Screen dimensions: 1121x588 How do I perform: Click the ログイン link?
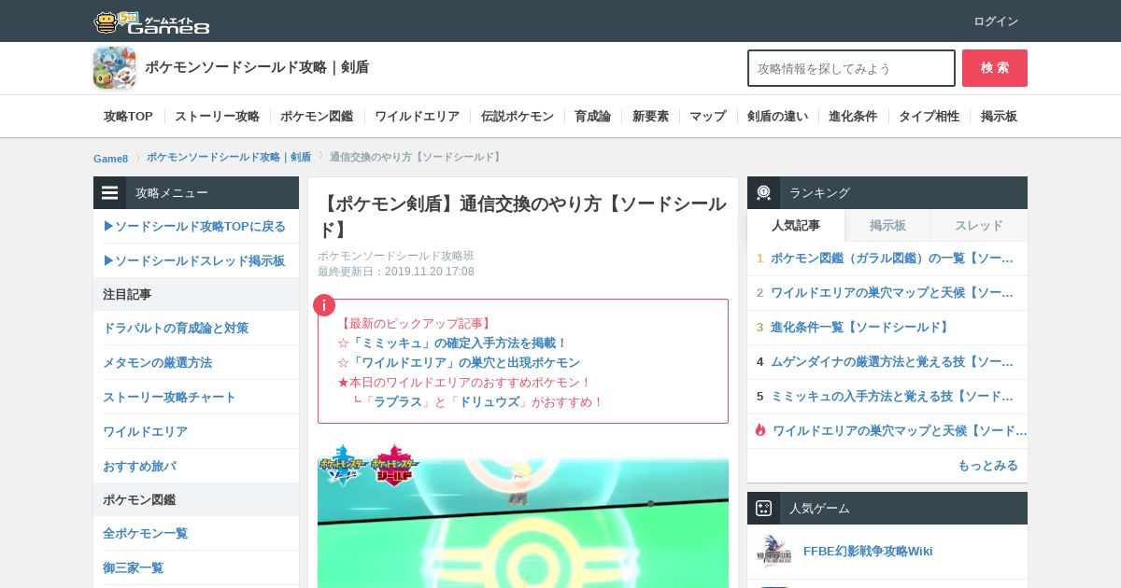tap(996, 21)
